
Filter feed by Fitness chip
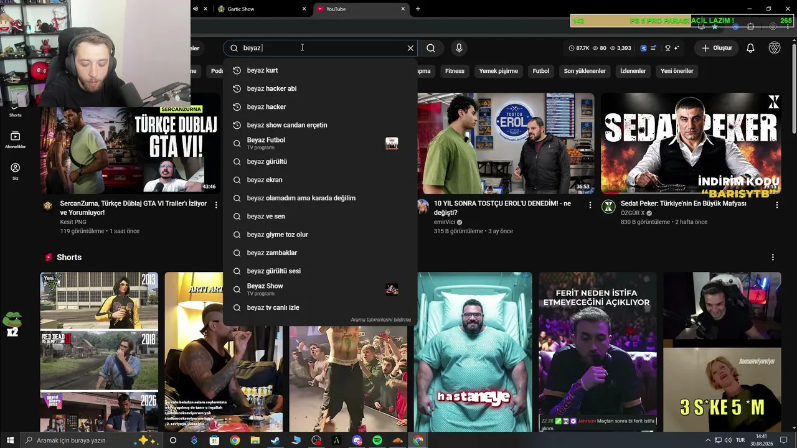point(455,71)
